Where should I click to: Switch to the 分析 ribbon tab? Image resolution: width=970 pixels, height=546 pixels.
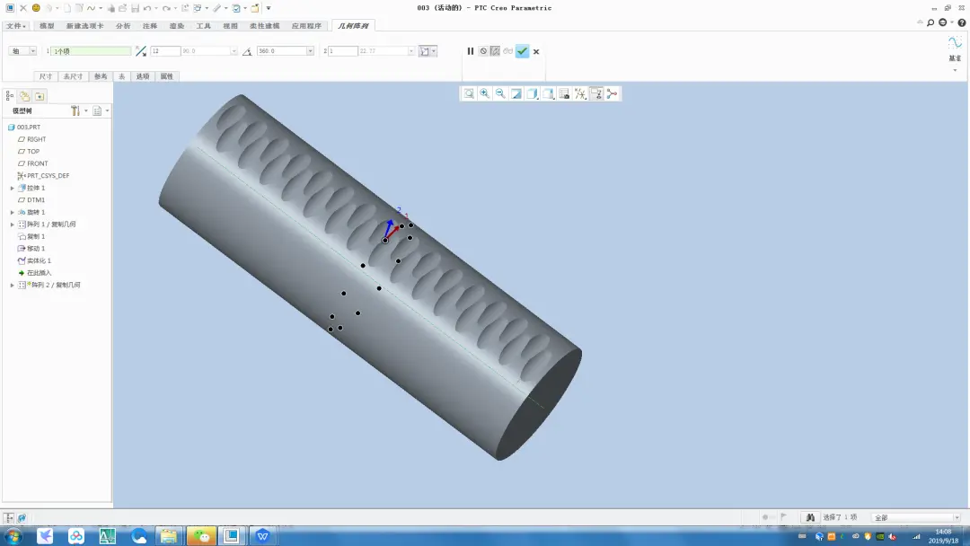pos(123,26)
